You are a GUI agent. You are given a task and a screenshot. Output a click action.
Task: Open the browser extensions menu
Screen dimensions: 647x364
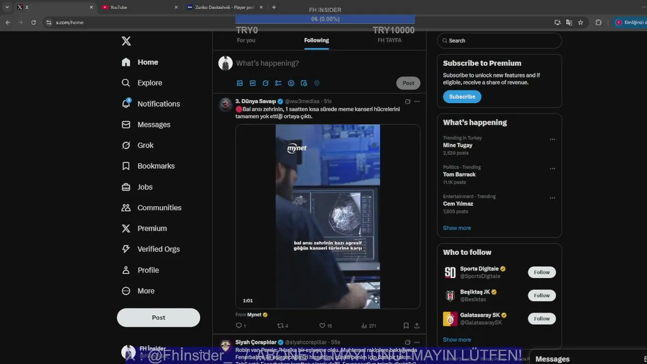coord(598,22)
